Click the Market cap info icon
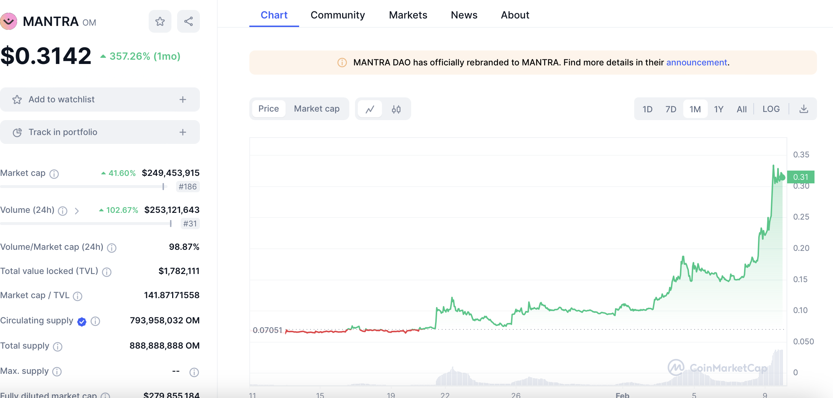The width and height of the screenshot is (833, 398). click(54, 174)
